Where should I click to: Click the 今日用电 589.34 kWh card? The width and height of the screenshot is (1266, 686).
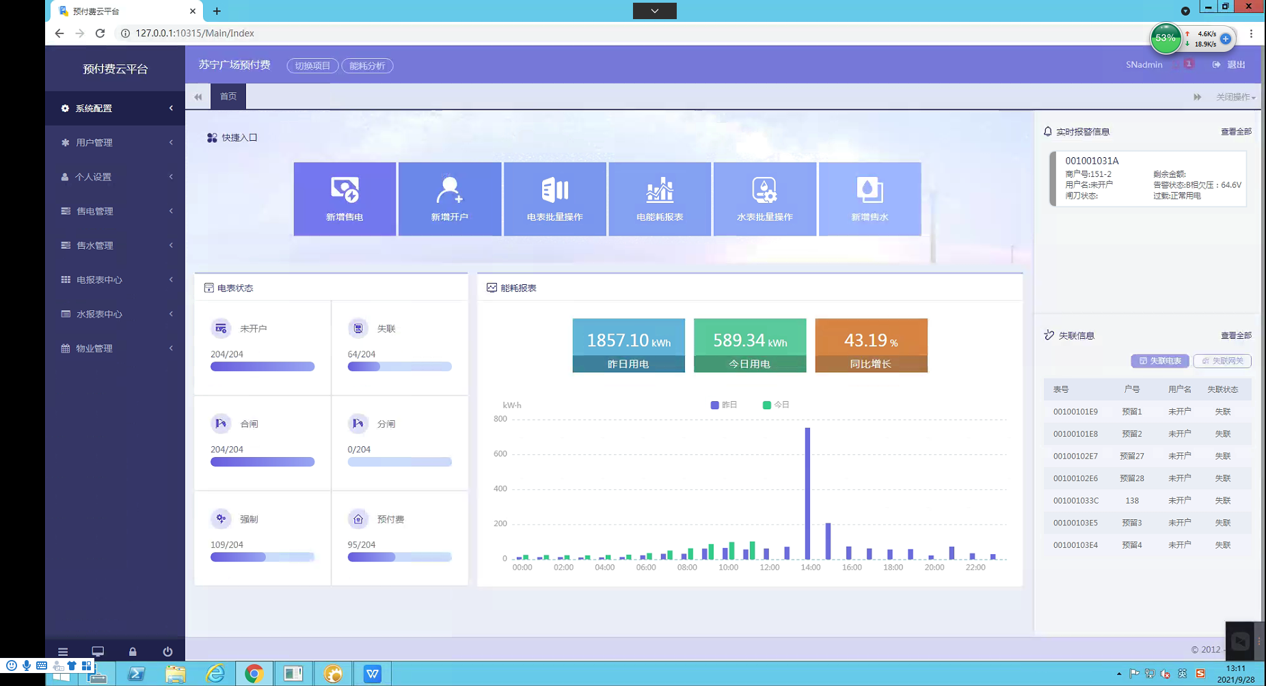[750, 345]
